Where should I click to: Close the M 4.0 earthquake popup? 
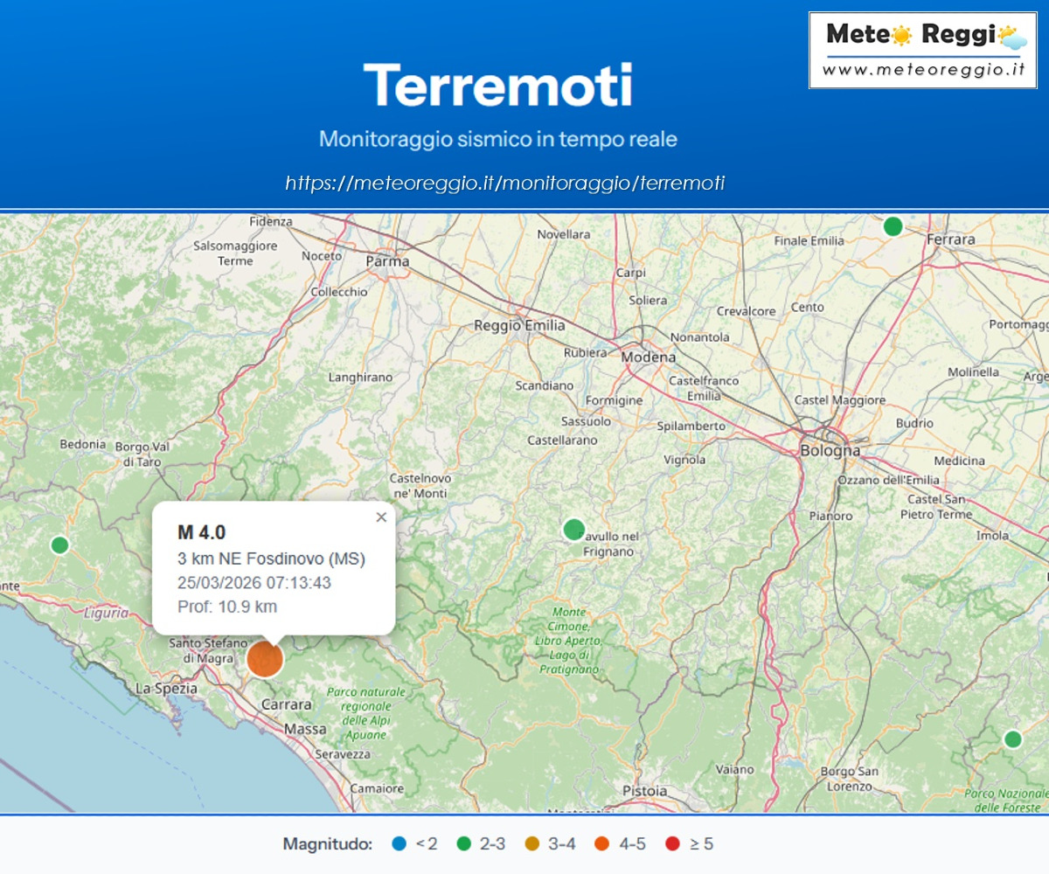tap(381, 517)
